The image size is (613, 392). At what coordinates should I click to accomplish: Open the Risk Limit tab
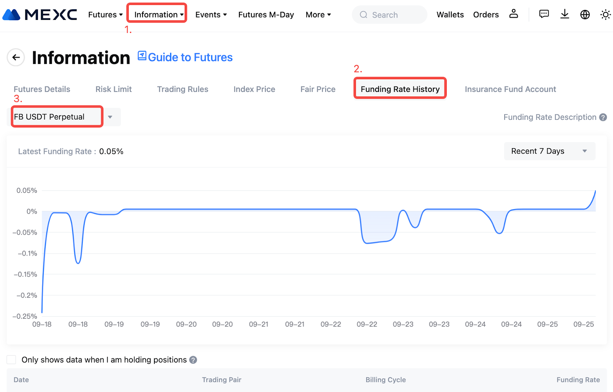[x=113, y=89]
